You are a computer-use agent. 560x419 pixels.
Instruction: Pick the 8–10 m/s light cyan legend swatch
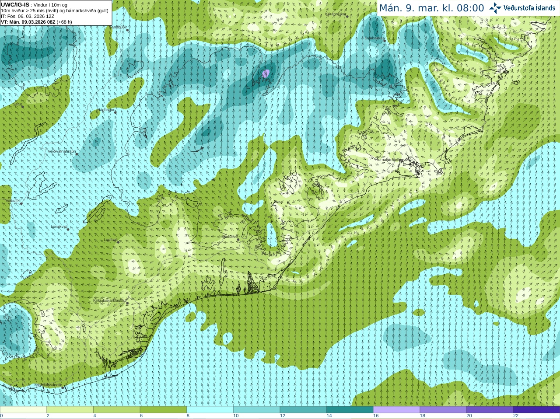point(210,410)
